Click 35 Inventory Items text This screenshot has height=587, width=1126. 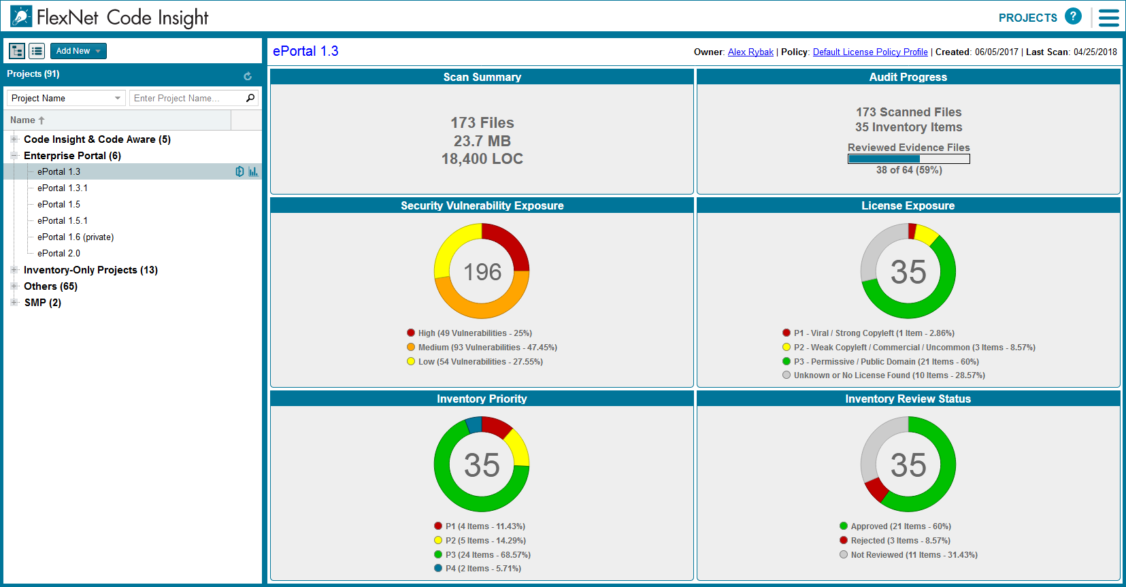pyautogui.click(x=909, y=127)
